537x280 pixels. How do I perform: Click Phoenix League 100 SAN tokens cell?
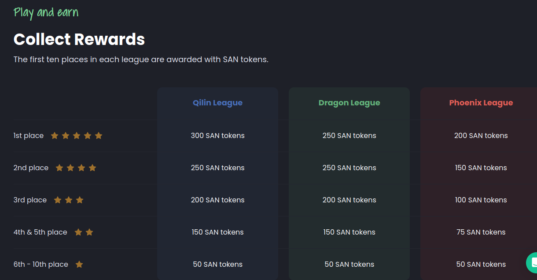coord(481,200)
